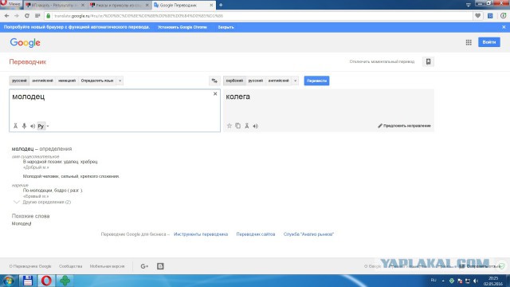Click the blue Перевести button
This screenshot has height=287, width=510.
(x=316, y=81)
